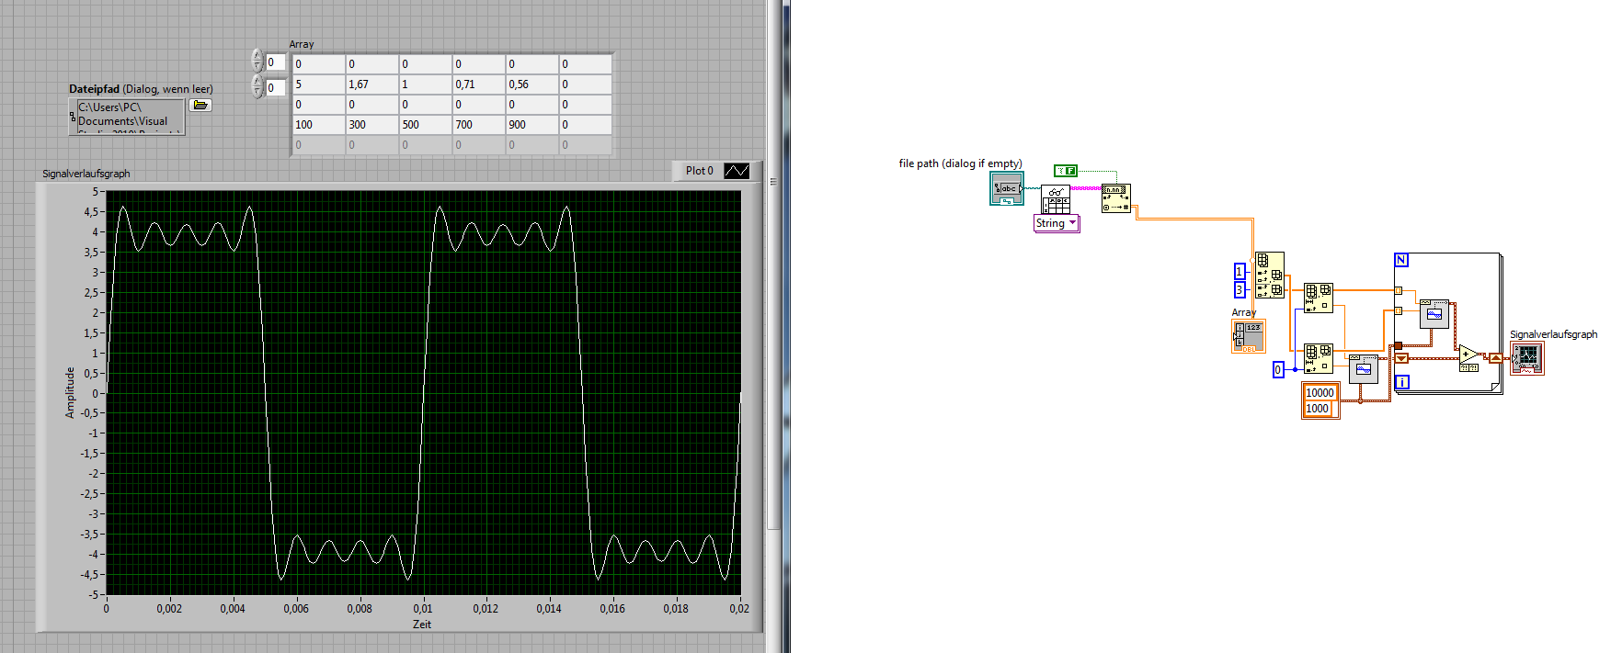Click the y-axis maximum value 5
Screen dimensions: 1611x653
pos(95,192)
